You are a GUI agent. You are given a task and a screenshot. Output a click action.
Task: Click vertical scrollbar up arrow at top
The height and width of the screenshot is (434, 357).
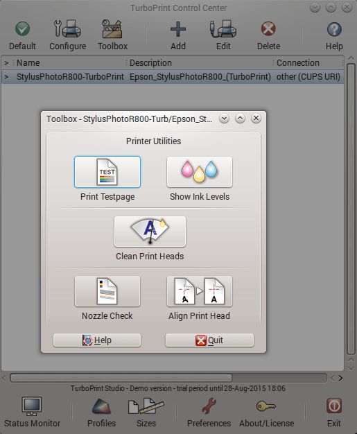(351, 58)
